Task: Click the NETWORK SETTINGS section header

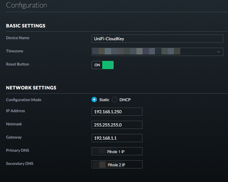Action: click(x=31, y=88)
